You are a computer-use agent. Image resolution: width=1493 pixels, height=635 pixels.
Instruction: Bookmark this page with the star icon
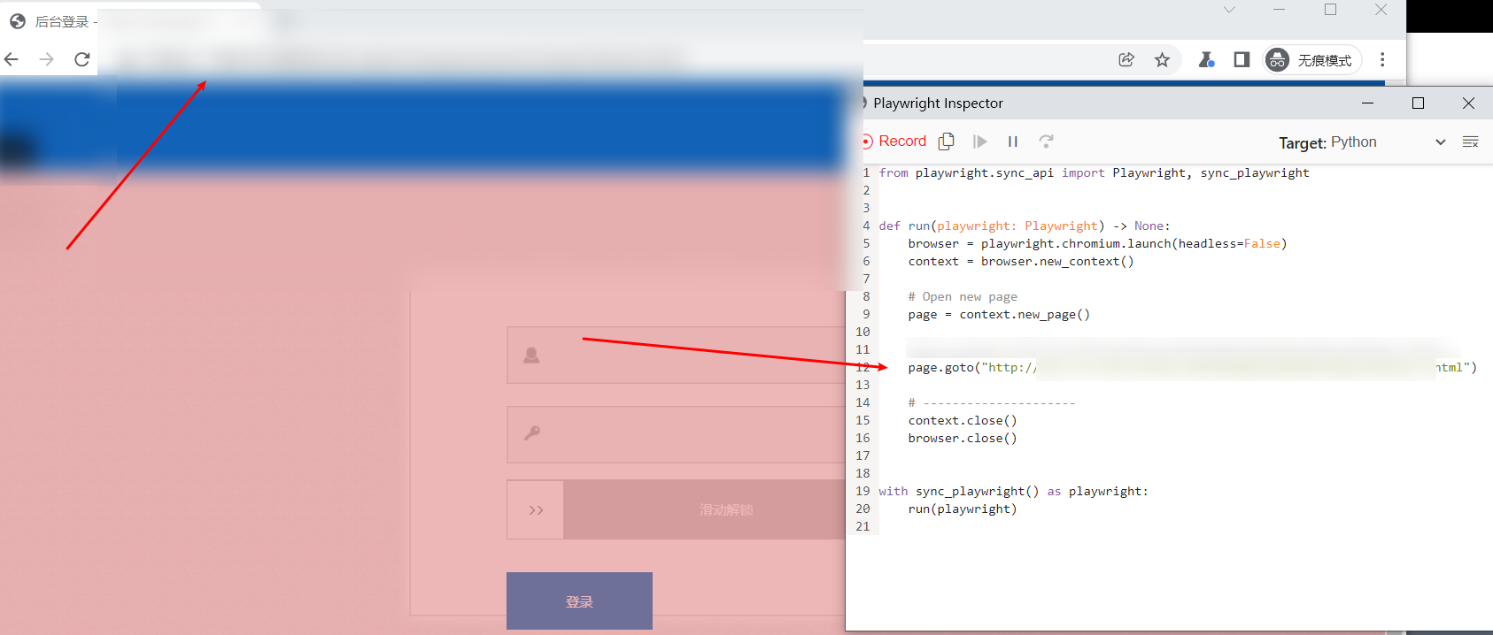point(1162,59)
